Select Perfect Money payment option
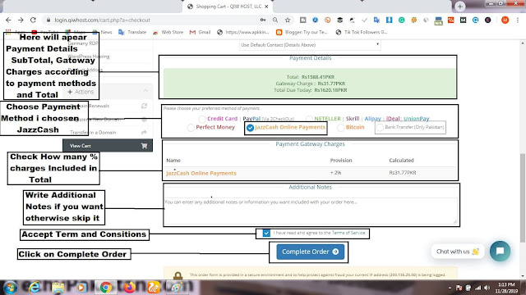526x295 pixels. [x=191, y=128]
